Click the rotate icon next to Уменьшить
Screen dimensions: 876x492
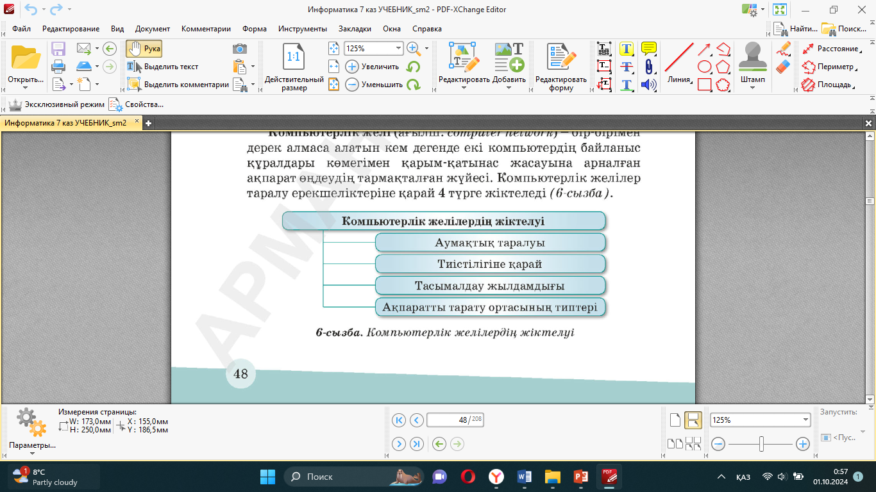point(414,85)
